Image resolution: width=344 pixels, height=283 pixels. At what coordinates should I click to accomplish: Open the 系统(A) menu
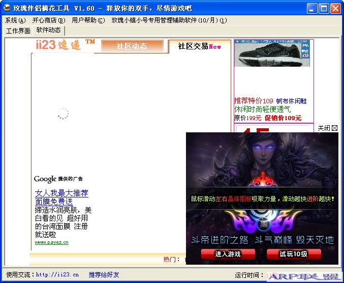15,20
